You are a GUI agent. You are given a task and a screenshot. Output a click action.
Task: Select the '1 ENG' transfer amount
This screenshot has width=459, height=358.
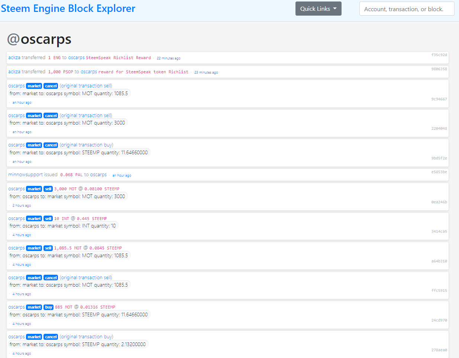(x=54, y=58)
